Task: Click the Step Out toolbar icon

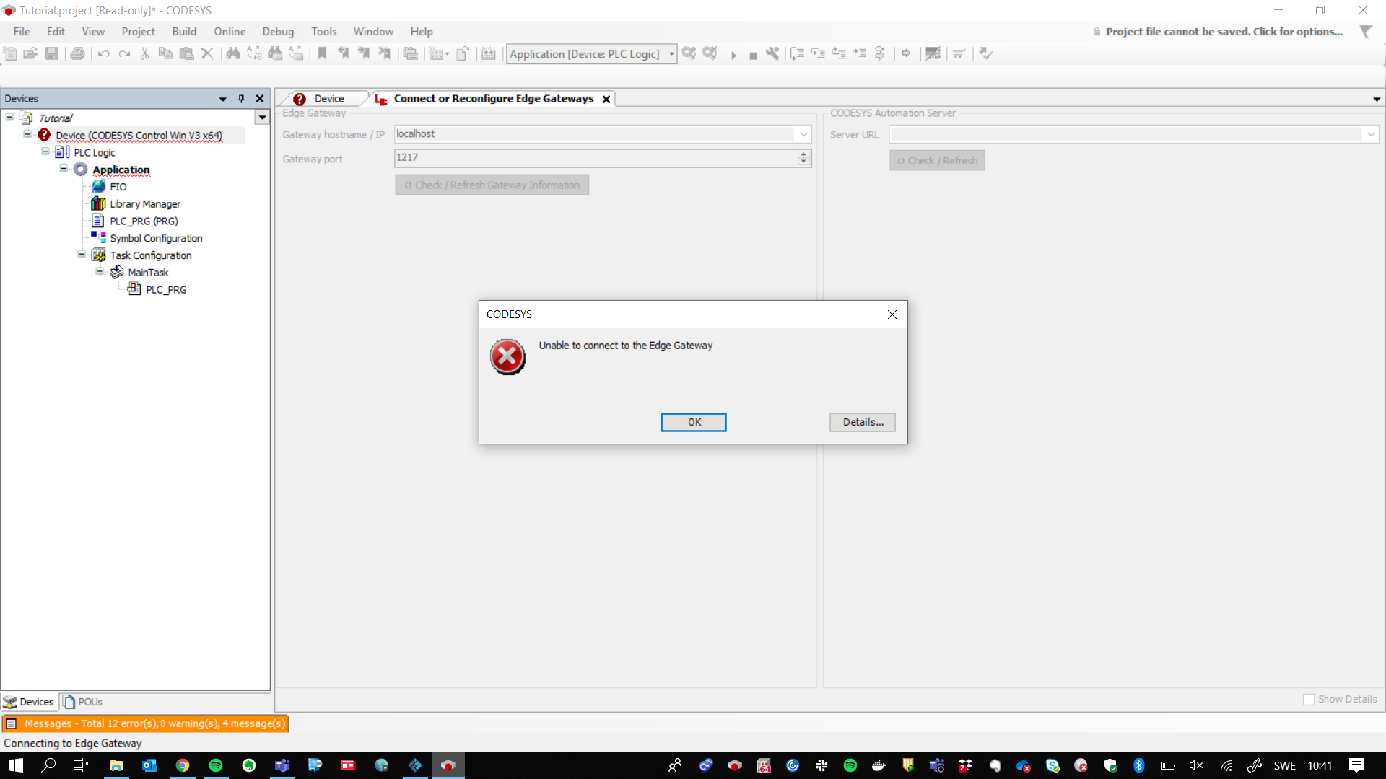Action: 838,53
